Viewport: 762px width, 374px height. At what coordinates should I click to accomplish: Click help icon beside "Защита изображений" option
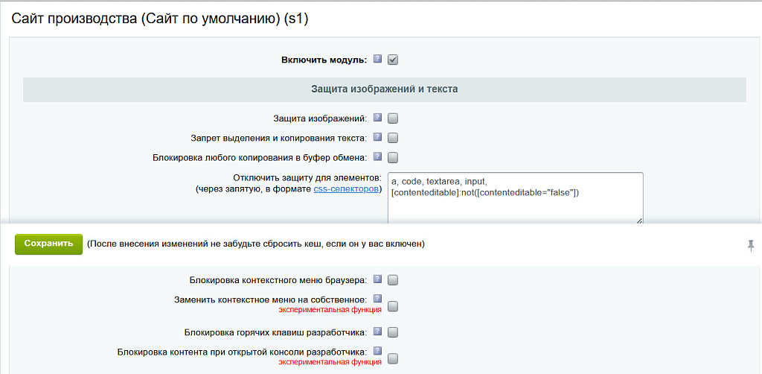[x=377, y=117]
